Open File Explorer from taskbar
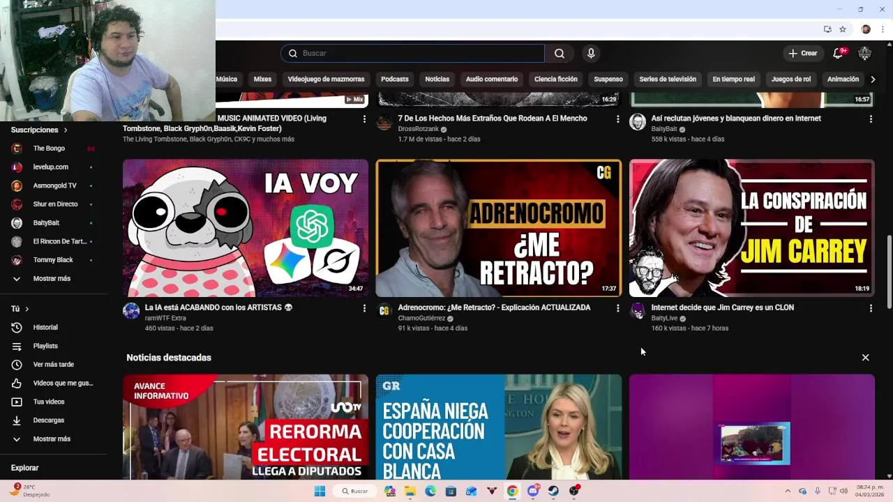This screenshot has width=893, height=502. (x=410, y=491)
